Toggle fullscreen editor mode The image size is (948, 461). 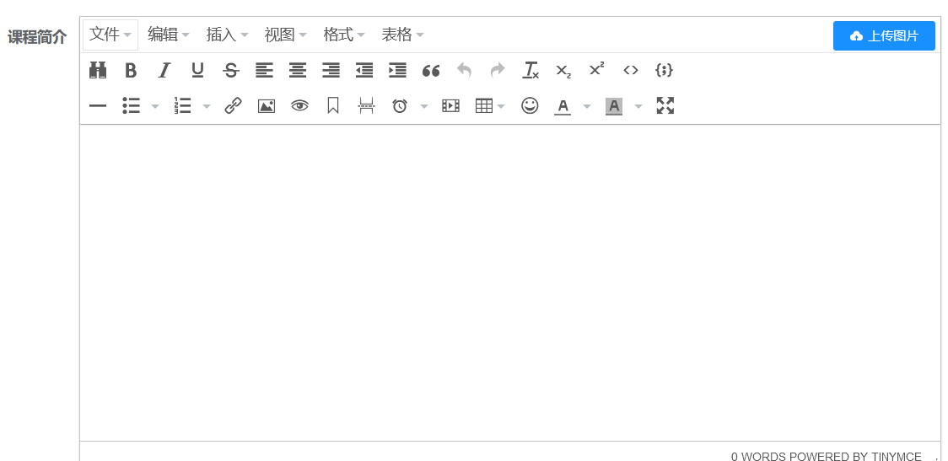(x=665, y=106)
